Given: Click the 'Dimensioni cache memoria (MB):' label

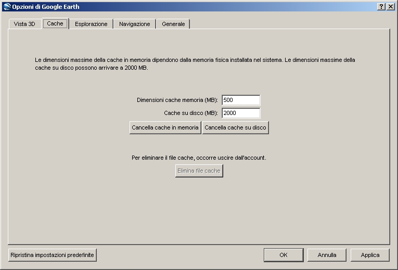Looking at the screenshot, I should click(177, 100).
